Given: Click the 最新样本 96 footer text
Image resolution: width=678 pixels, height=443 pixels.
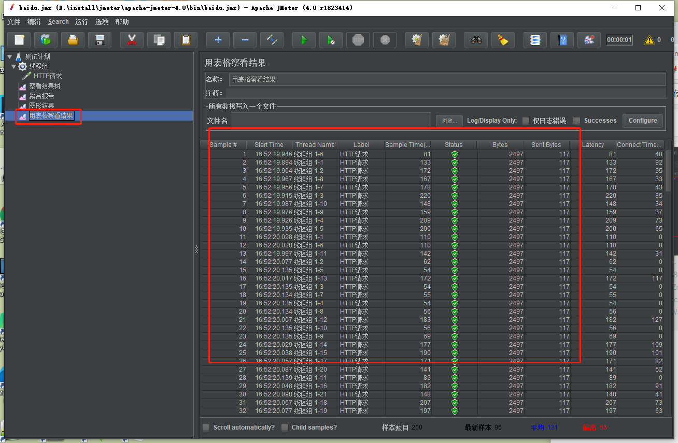Looking at the screenshot, I should tap(483, 427).
